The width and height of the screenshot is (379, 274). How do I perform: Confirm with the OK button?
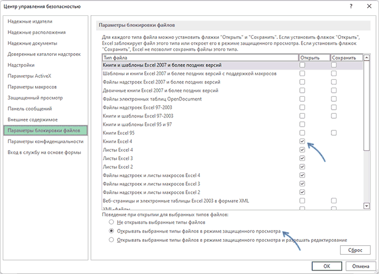[327, 266]
